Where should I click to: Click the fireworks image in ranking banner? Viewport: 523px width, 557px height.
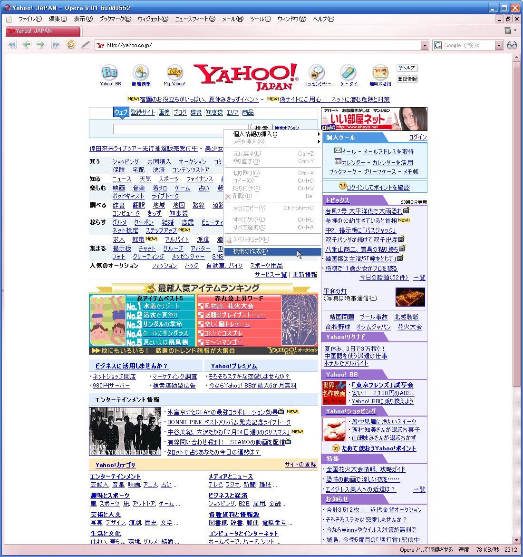[300, 320]
